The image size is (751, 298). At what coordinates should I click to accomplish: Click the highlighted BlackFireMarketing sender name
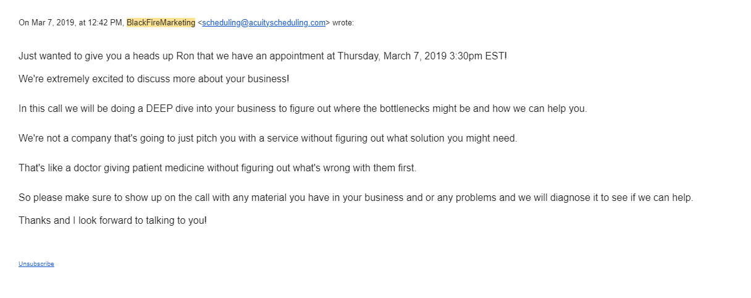pos(161,23)
